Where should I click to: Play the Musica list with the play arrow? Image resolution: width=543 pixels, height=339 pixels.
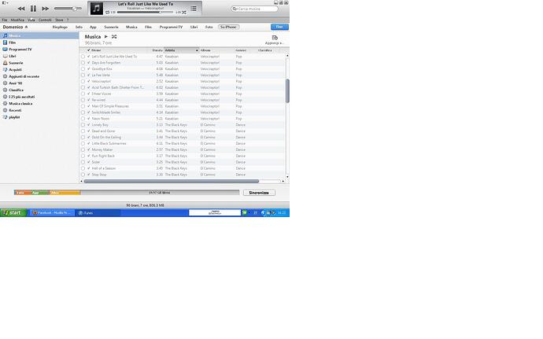click(x=106, y=37)
